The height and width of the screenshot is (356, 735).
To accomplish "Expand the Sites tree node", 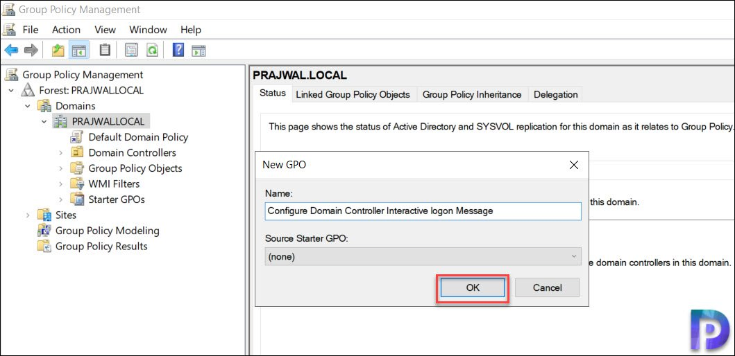I will click(x=28, y=215).
